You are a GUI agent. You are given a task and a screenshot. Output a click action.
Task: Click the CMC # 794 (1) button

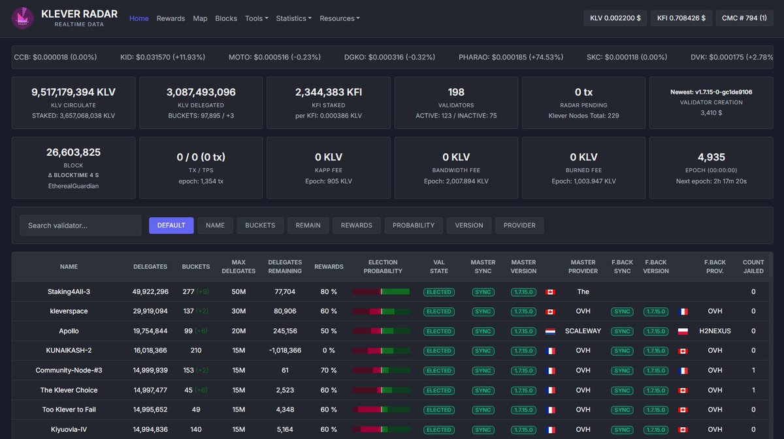tap(744, 18)
